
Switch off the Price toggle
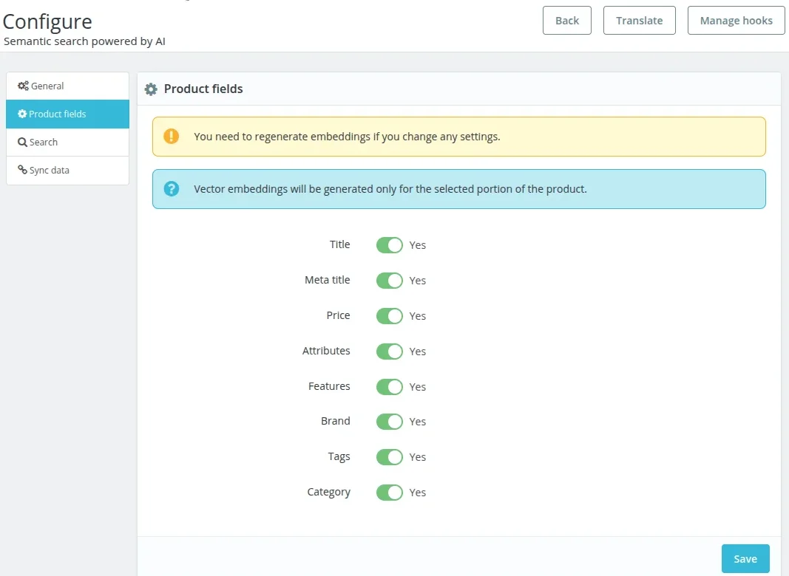coord(389,316)
